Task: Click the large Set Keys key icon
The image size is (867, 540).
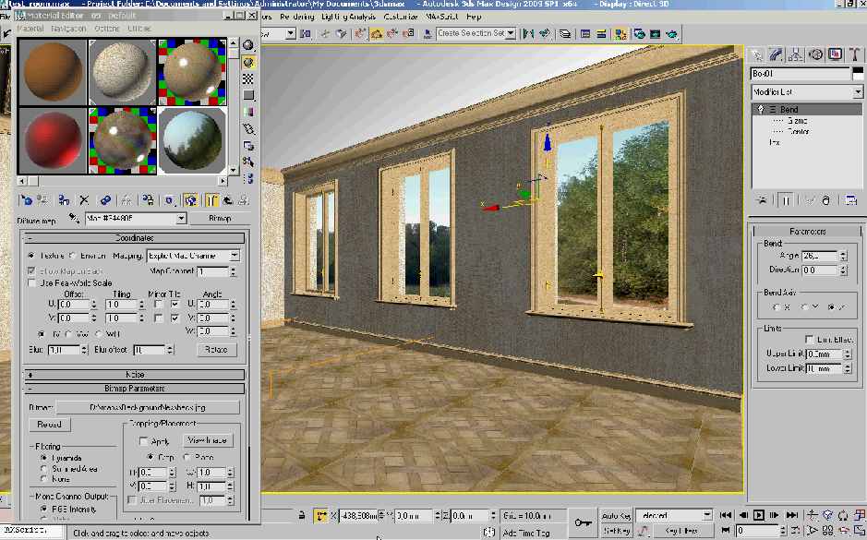Action: click(583, 522)
